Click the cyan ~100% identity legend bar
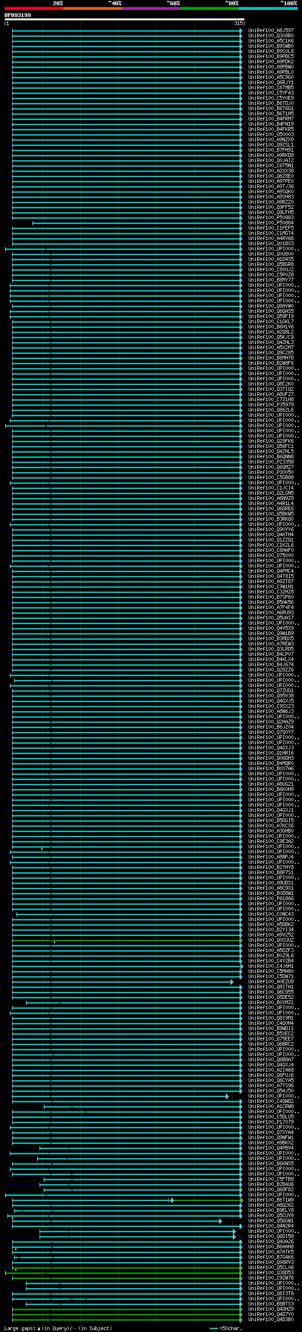Image resolution: width=302 pixels, height=1332 pixels. coord(268,9)
